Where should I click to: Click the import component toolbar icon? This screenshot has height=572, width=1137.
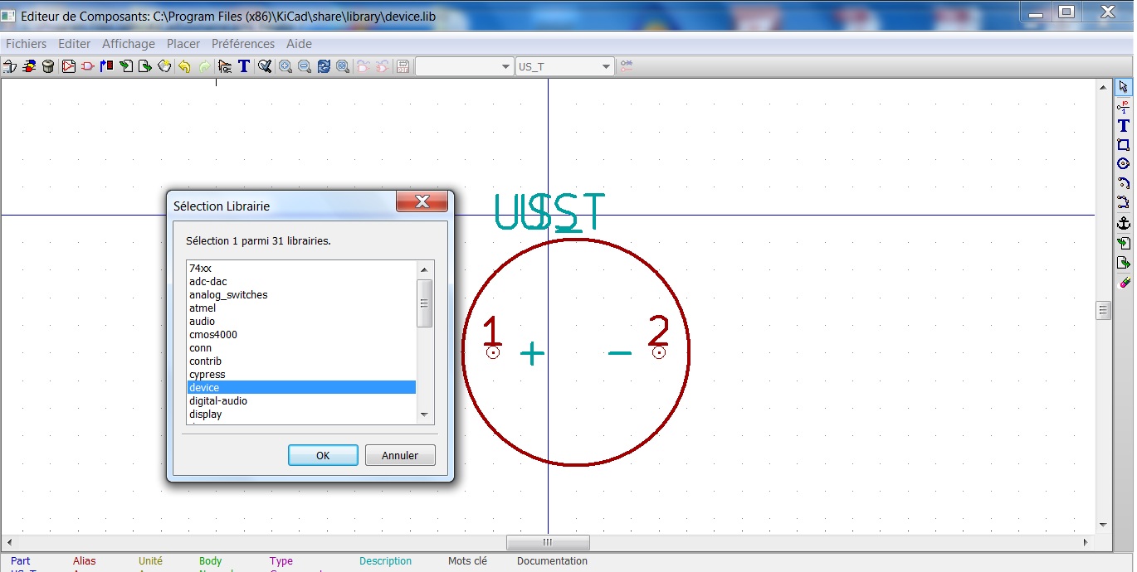click(126, 66)
